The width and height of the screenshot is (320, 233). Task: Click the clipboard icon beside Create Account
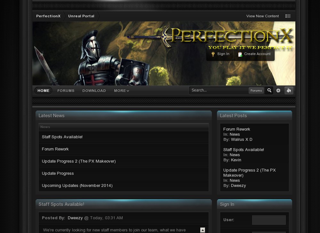tap(240, 54)
